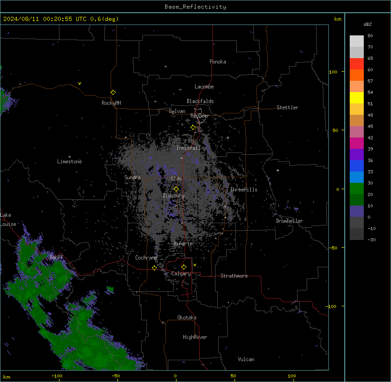Viewport: 391px width, 382px height.
Task: Click the yellow V marker east of Calgary
Action: coord(195,265)
